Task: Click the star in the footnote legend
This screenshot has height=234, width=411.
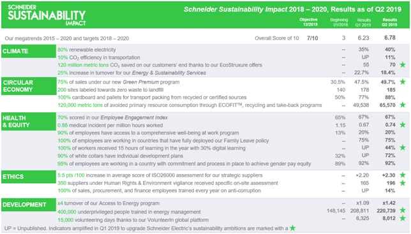Action: coord(292,228)
